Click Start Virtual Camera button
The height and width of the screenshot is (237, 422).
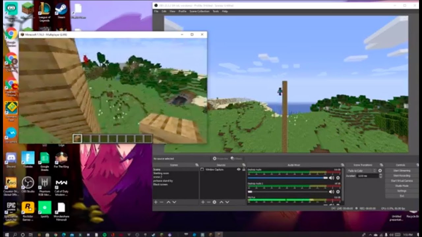pyautogui.click(x=402, y=181)
